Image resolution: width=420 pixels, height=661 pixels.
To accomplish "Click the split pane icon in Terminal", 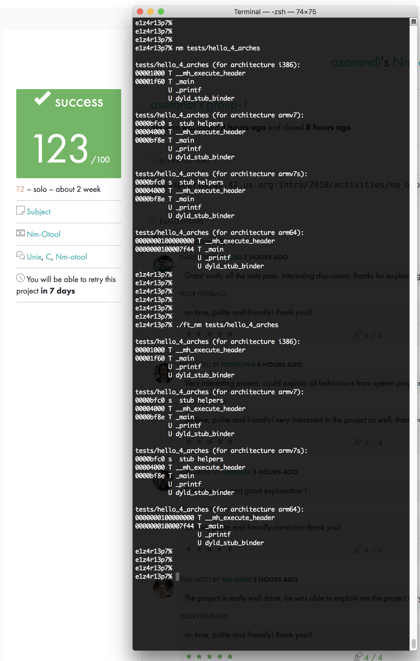I will click(x=413, y=21).
